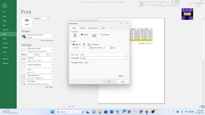Click the large Print button
This screenshot has width=205, height=115.
[x=27, y=22]
